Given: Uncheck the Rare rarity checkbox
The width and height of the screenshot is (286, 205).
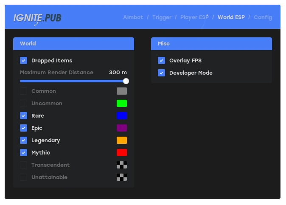Looking at the screenshot, I should coord(24,116).
